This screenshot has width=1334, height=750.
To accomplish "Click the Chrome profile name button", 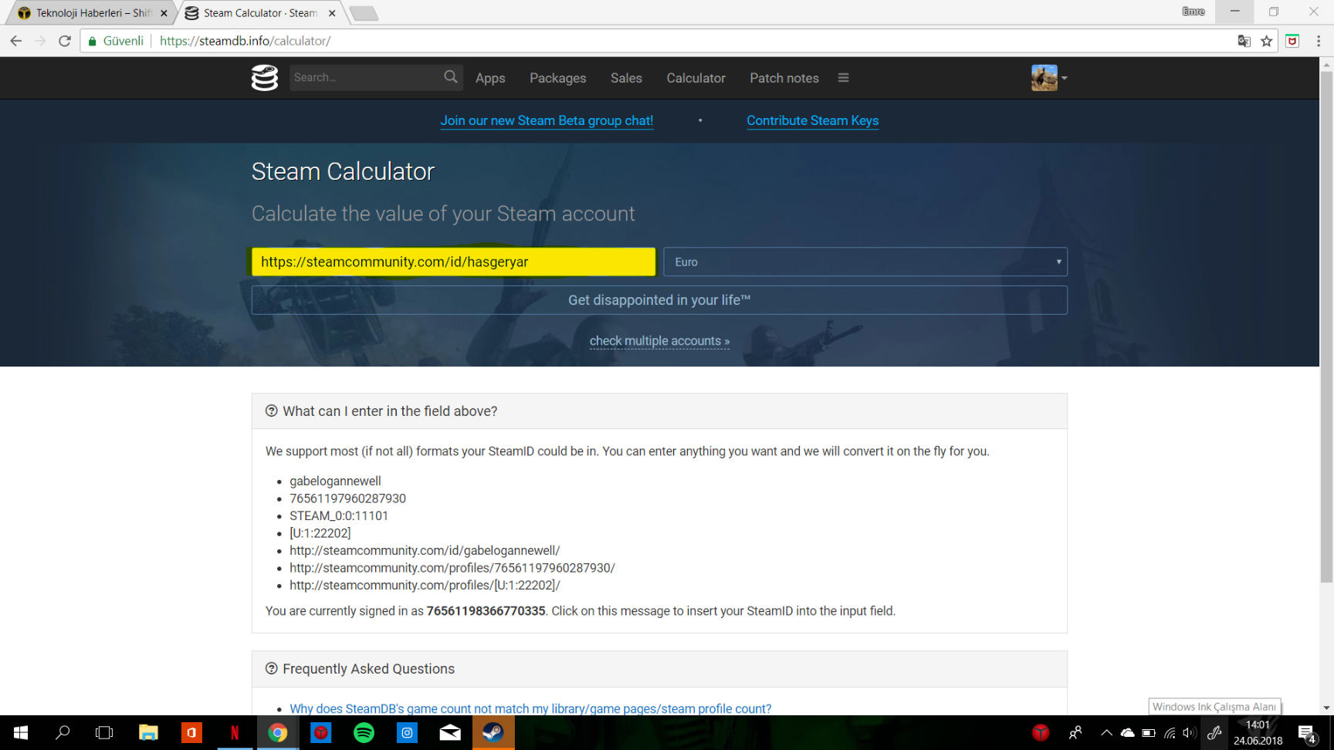I will (1193, 11).
